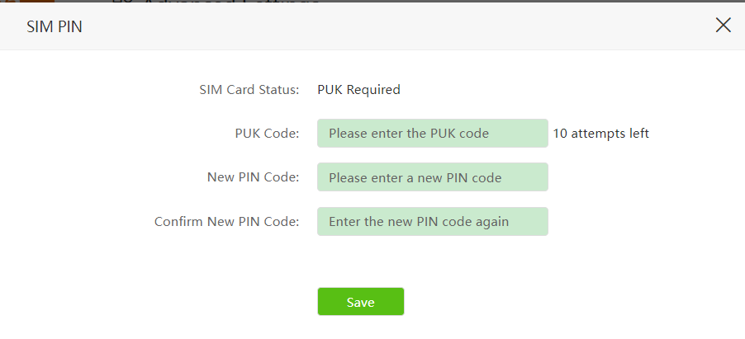Click the Confirm New PIN Code label

226,222
